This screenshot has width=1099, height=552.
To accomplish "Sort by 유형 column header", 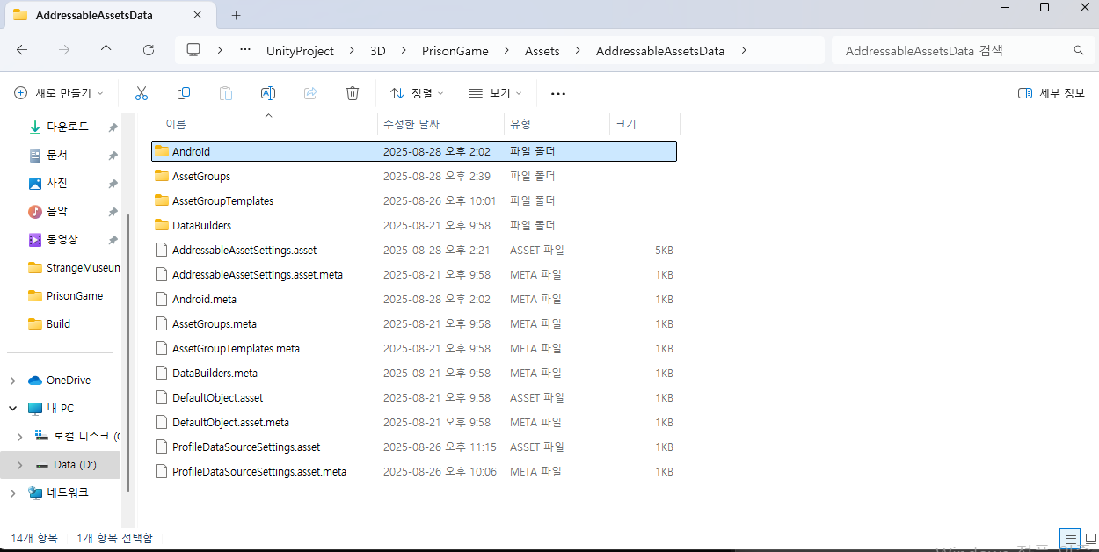I will (557, 125).
